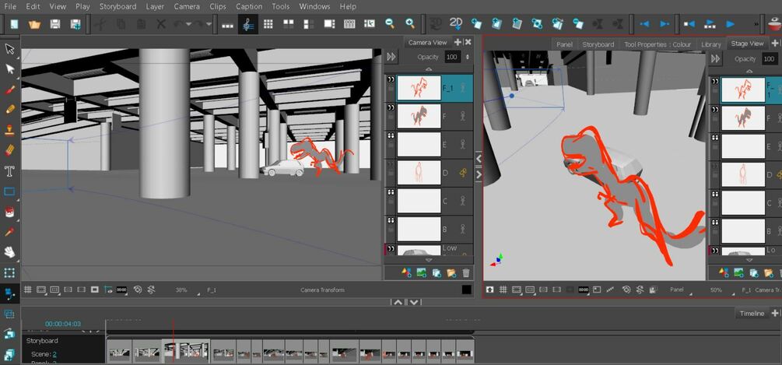
Task: Click the black colour swatch in Camera View bar
Action: (466, 290)
